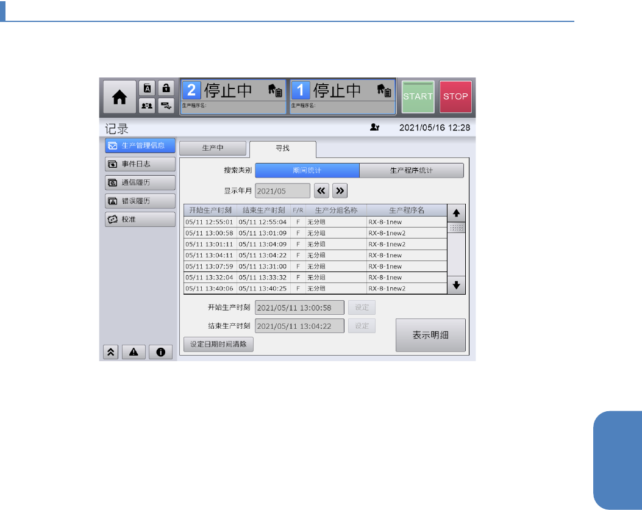Click the 生产程序名 column header
The width and height of the screenshot is (642, 510).
[x=407, y=210]
